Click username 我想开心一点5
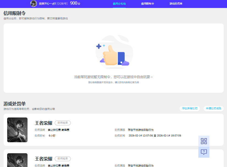The width and height of the screenshot is (227, 167). pyautogui.click(x=47, y=4)
